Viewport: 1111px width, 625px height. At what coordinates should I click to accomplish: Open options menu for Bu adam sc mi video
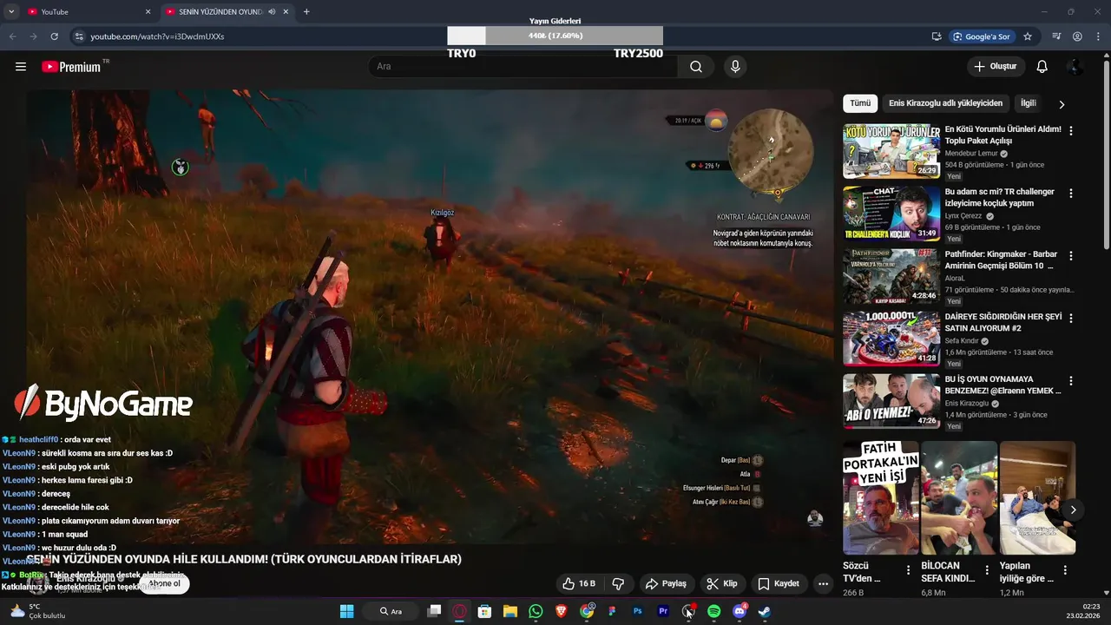click(x=1070, y=193)
